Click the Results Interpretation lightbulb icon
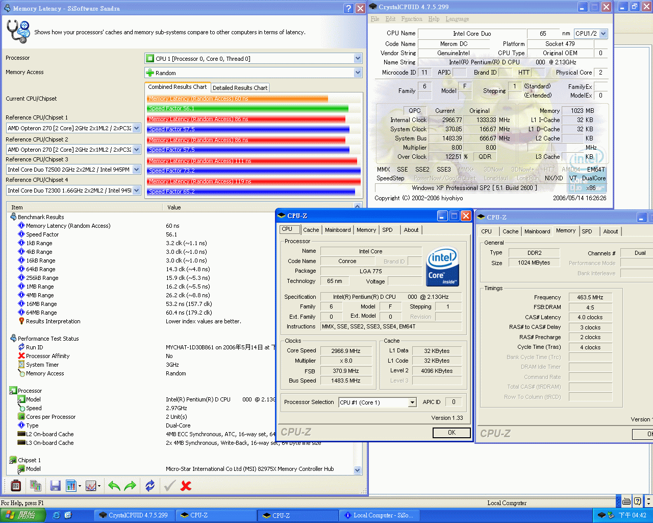Screen dimensions: 653x523 (21, 321)
